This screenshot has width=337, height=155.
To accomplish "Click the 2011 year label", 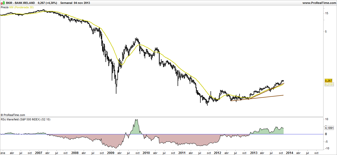I will click(182, 153).
